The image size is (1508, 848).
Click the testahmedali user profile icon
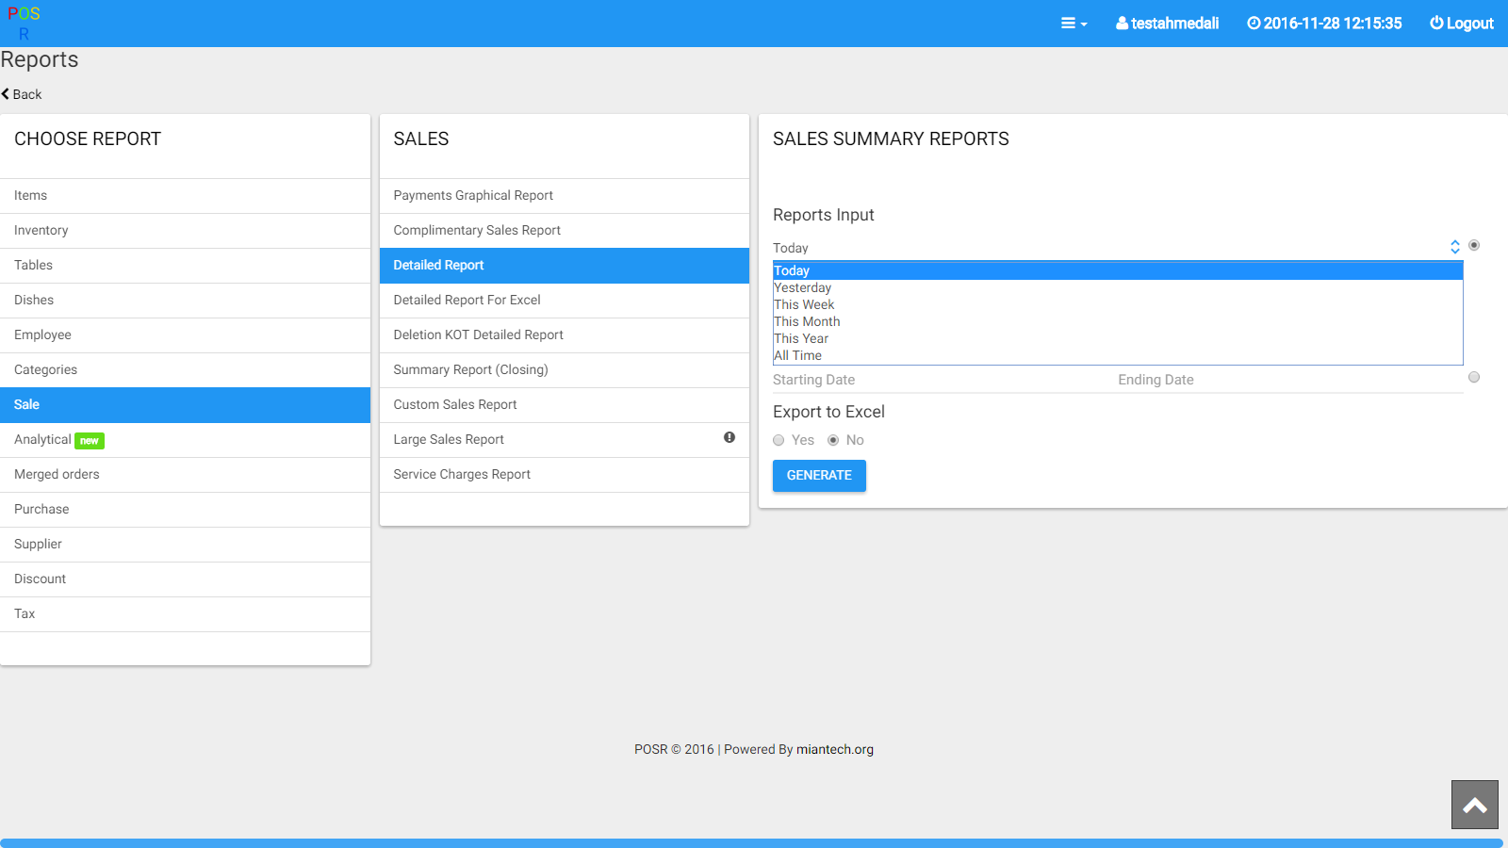[1122, 24]
